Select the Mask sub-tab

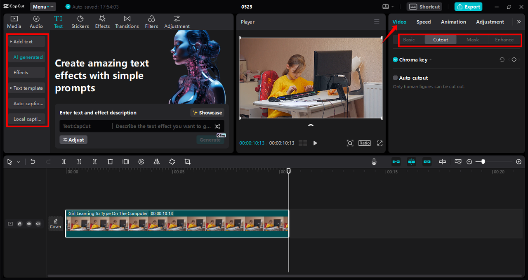tap(473, 40)
